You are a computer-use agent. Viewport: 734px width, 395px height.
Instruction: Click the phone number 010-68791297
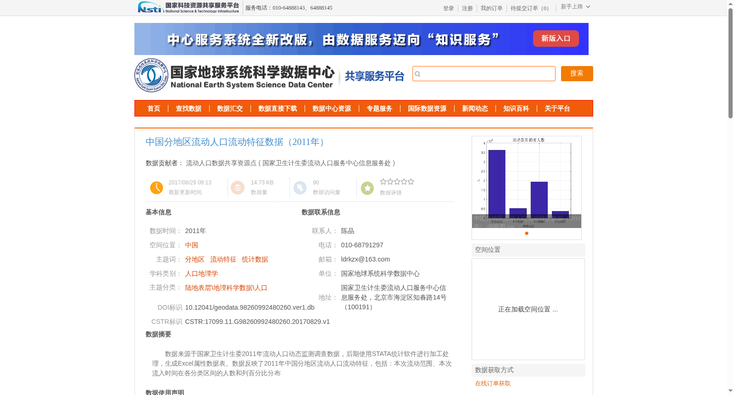point(362,245)
